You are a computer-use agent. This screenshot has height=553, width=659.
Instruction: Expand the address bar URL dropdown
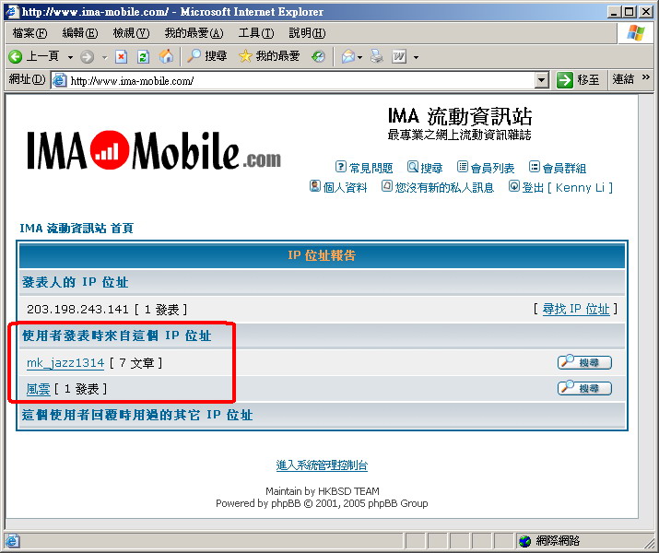pyautogui.click(x=541, y=80)
